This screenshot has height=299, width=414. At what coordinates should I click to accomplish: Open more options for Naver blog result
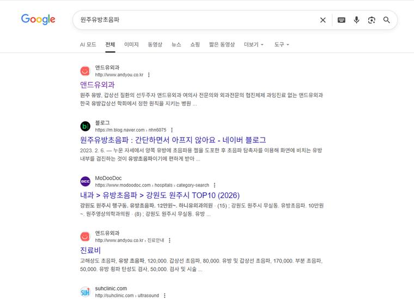172,130
